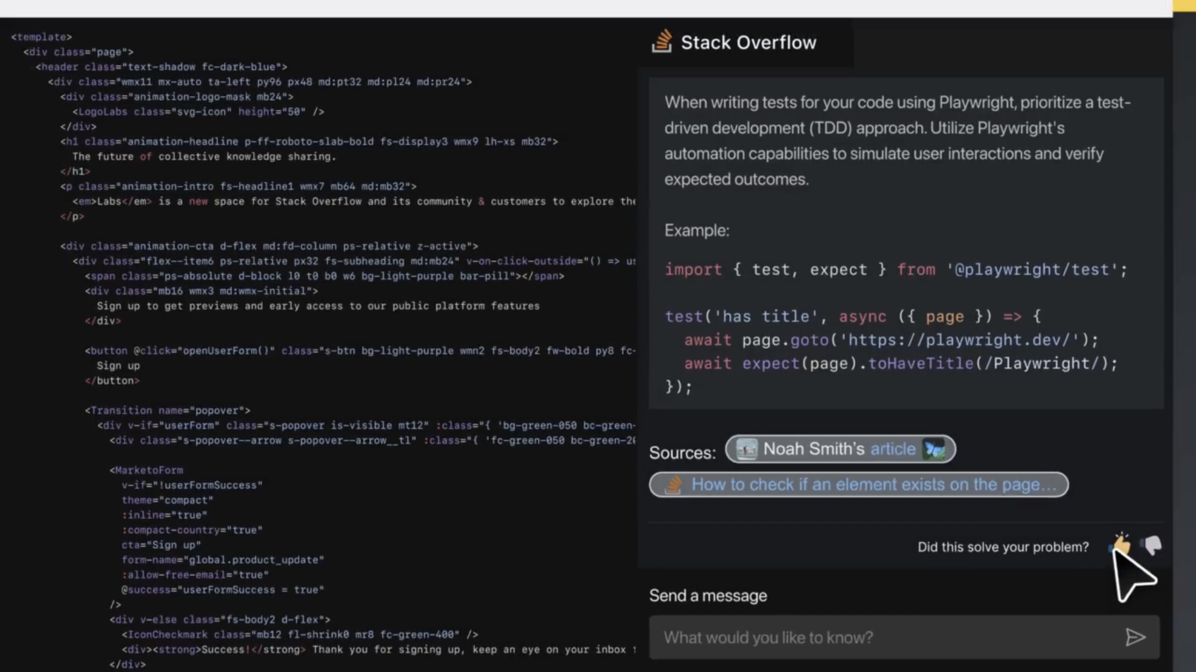This screenshot has height=672, width=1196.
Task: Click the <em>Labs</em> code line
Action: click(x=354, y=201)
